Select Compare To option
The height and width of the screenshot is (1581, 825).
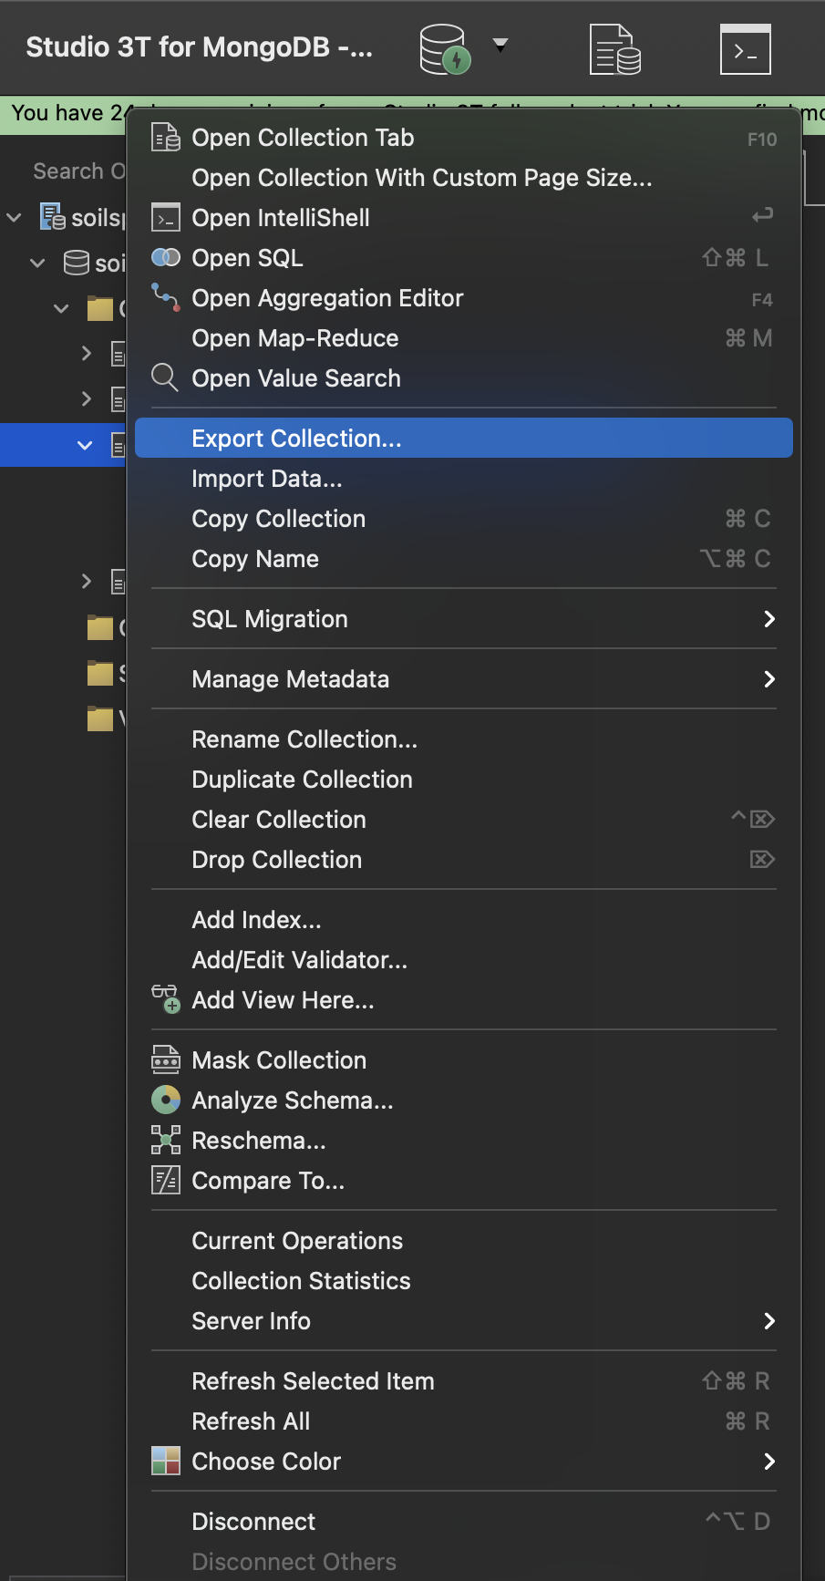click(x=267, y=1181)
